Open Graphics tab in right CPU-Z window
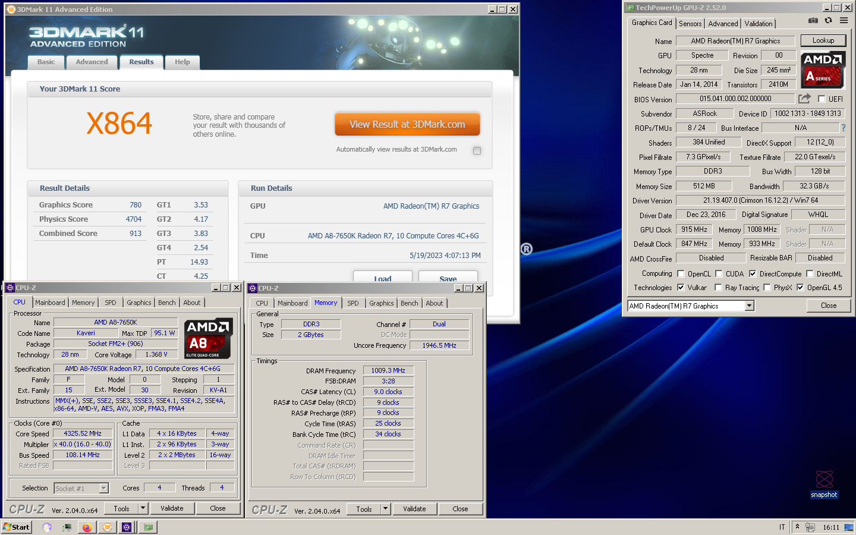This screenshot has height=535, width=856. point(382,303)
